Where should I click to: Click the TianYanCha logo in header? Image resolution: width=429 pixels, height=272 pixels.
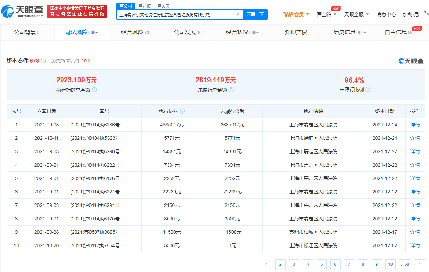pos(23,12)
